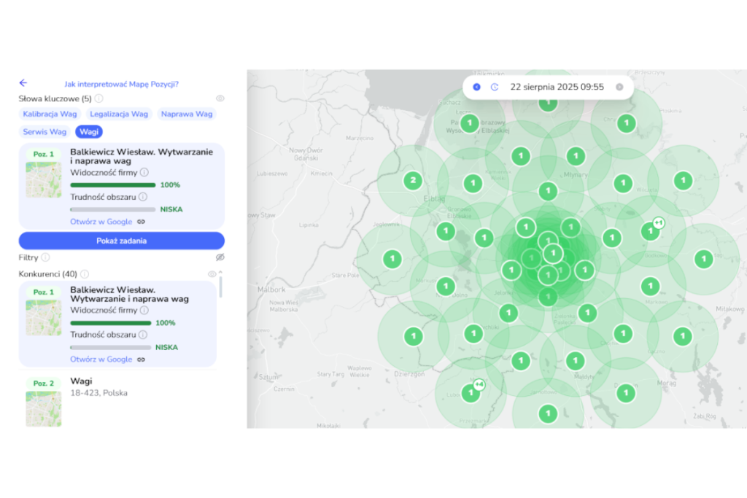The width and height of the screenshot is (747, 498).
Task: Select the Kalibracja Wag keyword chip
Action: pos(50,114)
